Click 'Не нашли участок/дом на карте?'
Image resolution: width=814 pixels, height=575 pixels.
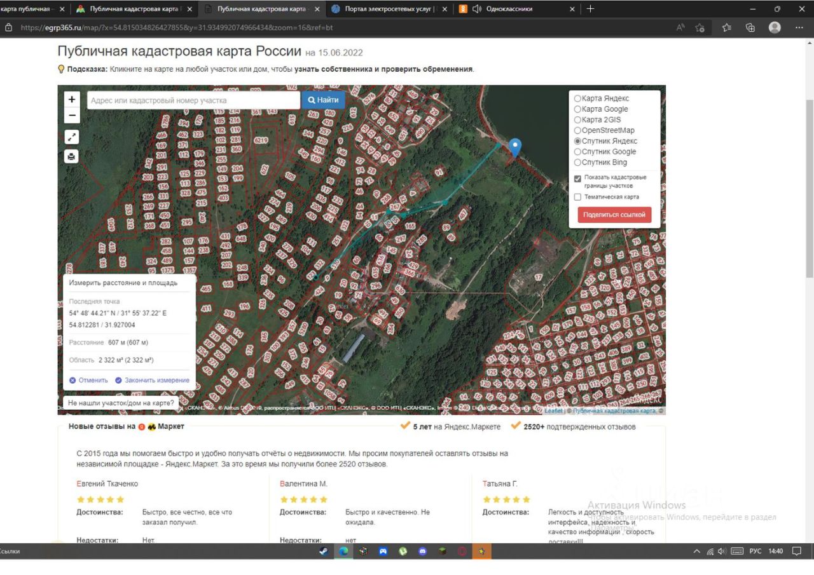tap(121, 403)
